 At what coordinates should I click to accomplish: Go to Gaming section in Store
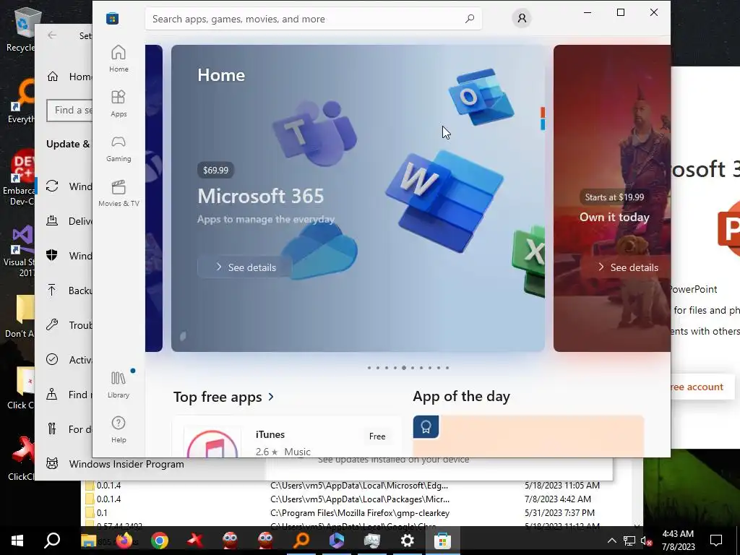pyautogui.click(x=119, y=148)
